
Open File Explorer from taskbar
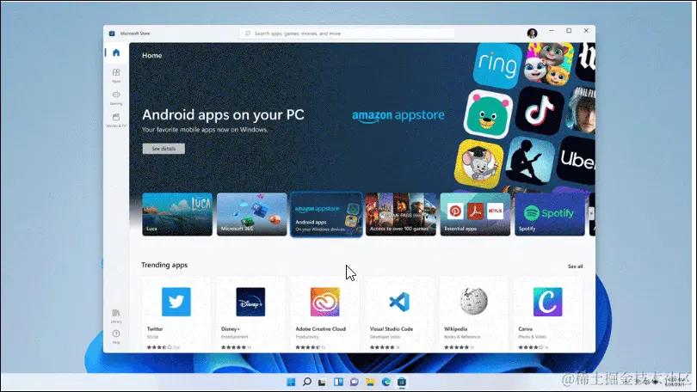370,382
